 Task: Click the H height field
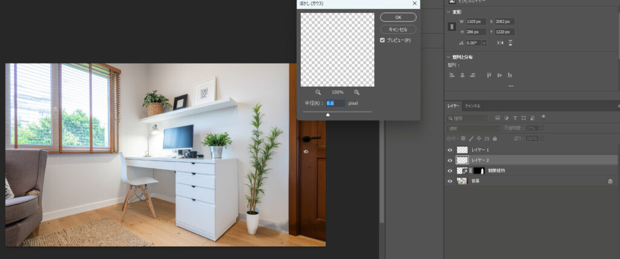point(476,32)
